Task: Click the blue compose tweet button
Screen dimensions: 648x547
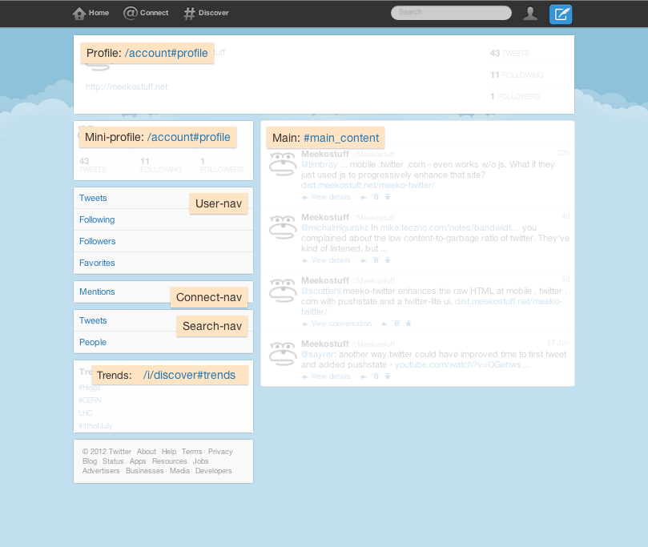Action: [561, 14]
